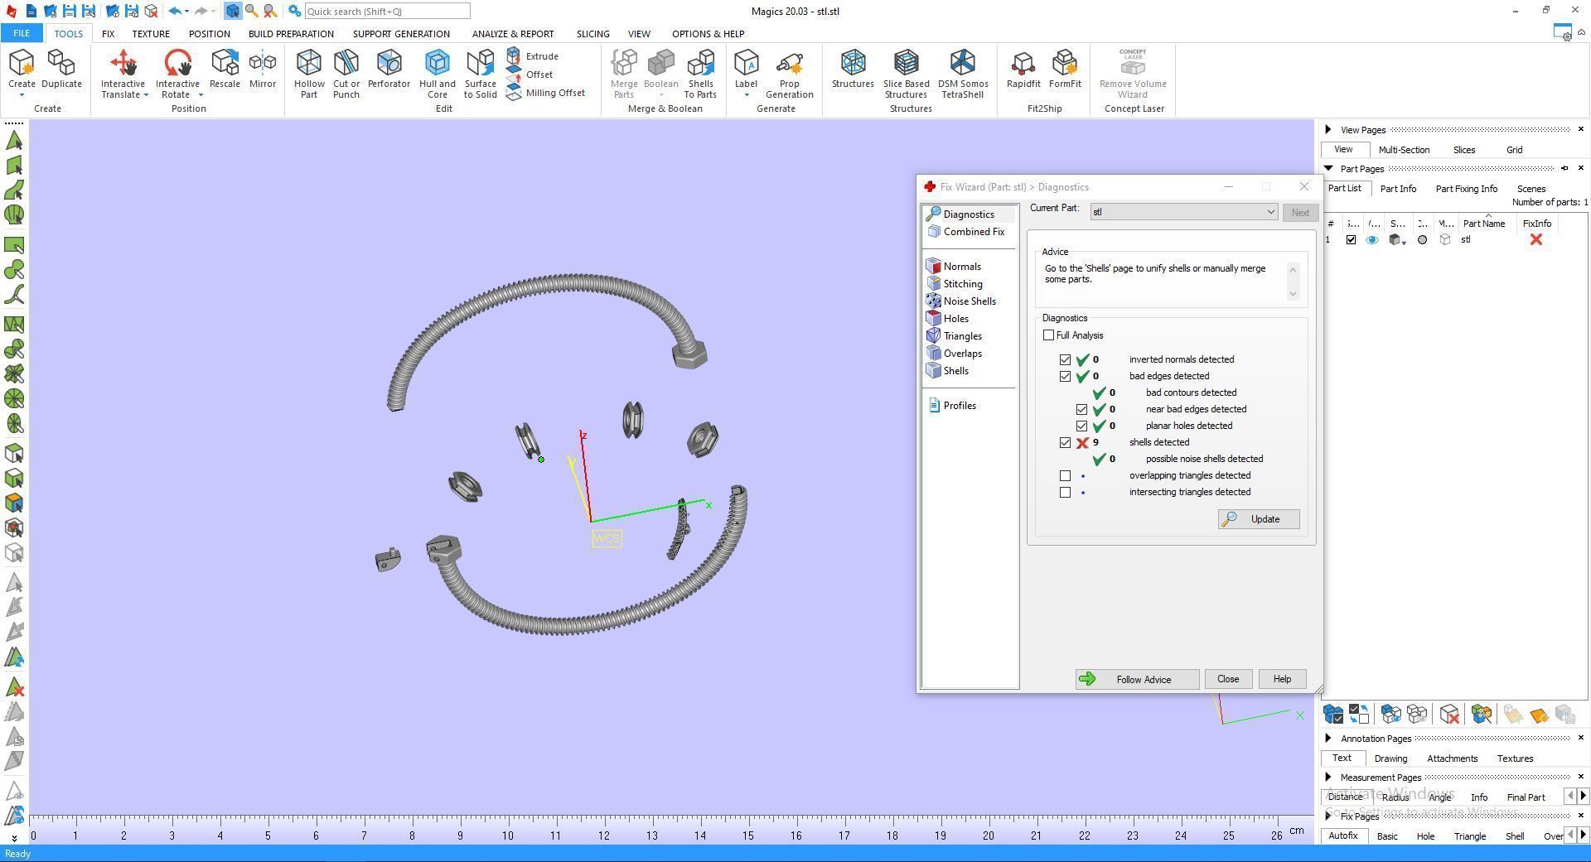Viewport: 1591px width, 862px height.
Task: Open the Part Fixing Info tab
Action: point(1466,189)
